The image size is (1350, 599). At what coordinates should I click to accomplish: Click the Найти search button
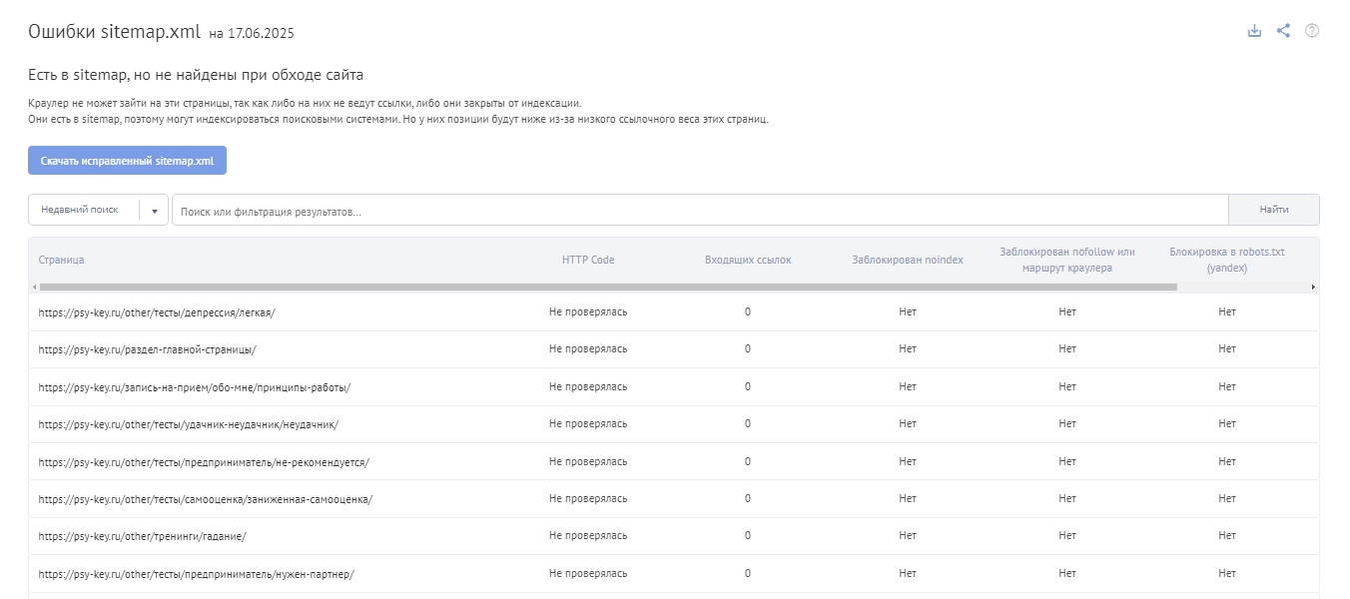1273,210
